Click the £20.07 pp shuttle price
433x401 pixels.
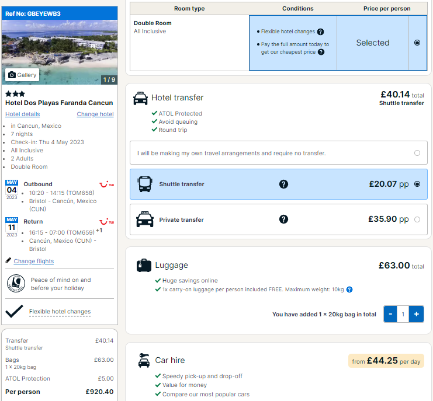389,184
